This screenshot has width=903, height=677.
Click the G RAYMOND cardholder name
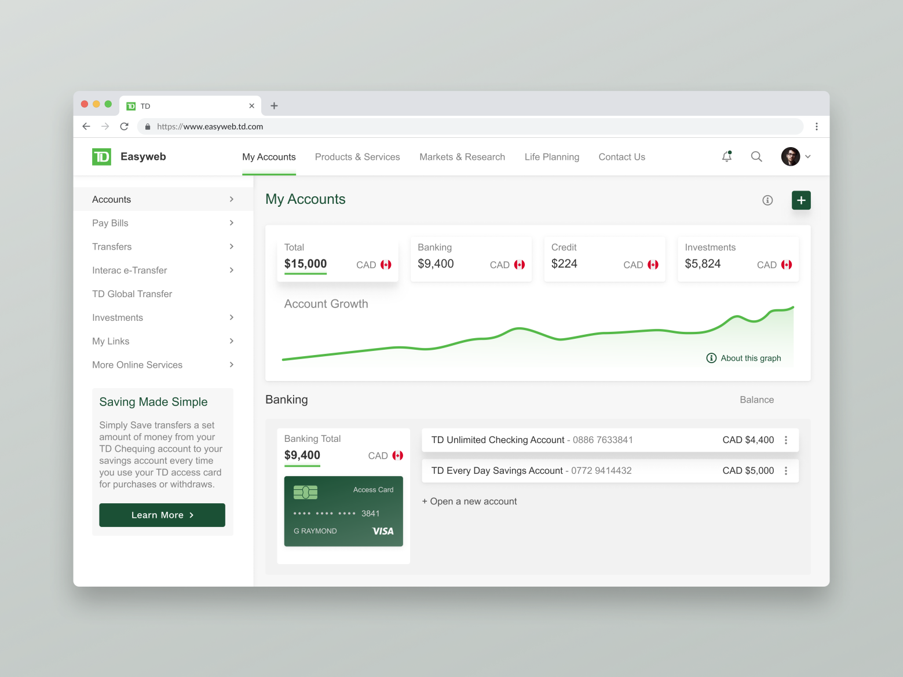point(315,531)
